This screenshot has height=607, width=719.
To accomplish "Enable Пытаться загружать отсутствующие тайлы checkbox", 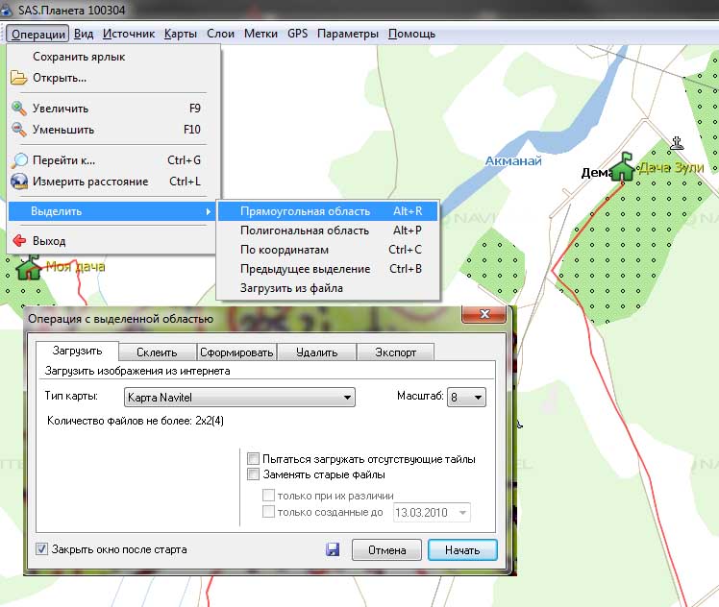I will 254,459.
